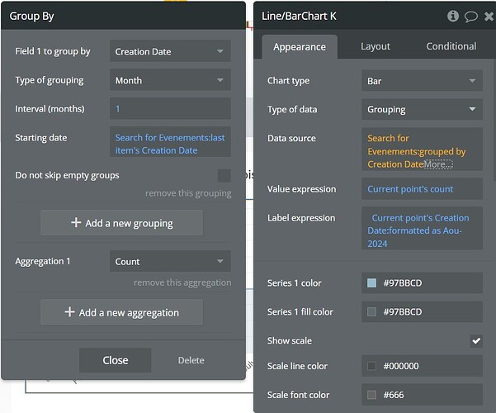Expand the Type of grouping Month dropdown

170,80
